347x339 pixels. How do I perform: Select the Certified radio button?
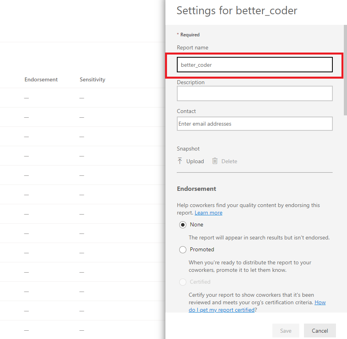(x=183, y=282)
